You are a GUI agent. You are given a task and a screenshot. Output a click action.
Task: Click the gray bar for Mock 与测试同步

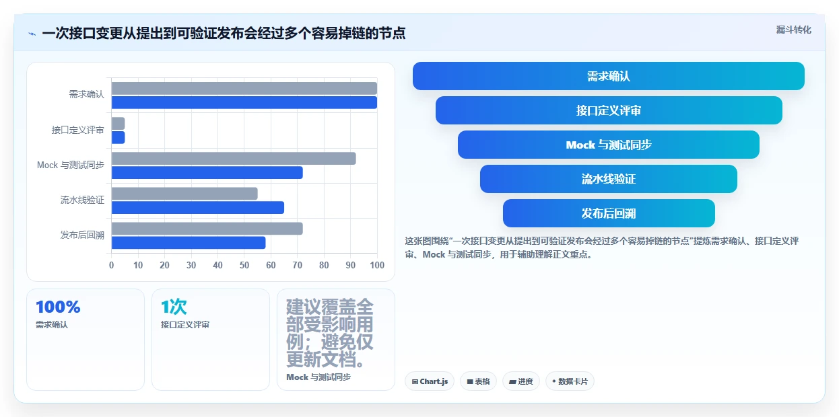[x=234, y=158]
